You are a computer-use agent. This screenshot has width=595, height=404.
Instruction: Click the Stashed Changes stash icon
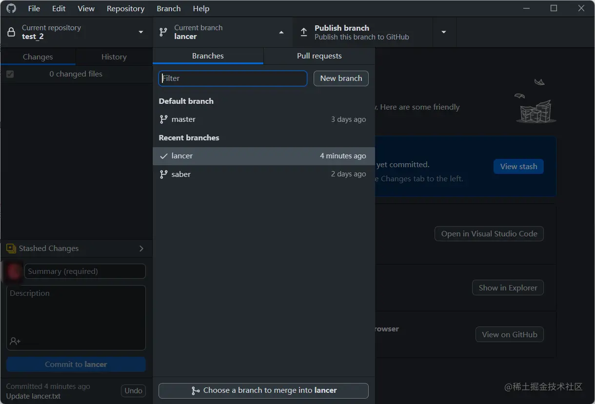11,249
